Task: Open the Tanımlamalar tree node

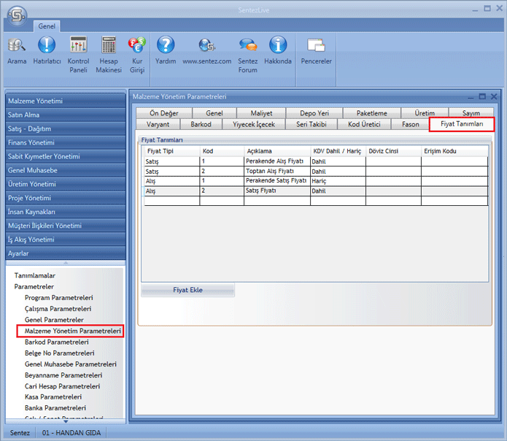Action: (x=34, y=276)
